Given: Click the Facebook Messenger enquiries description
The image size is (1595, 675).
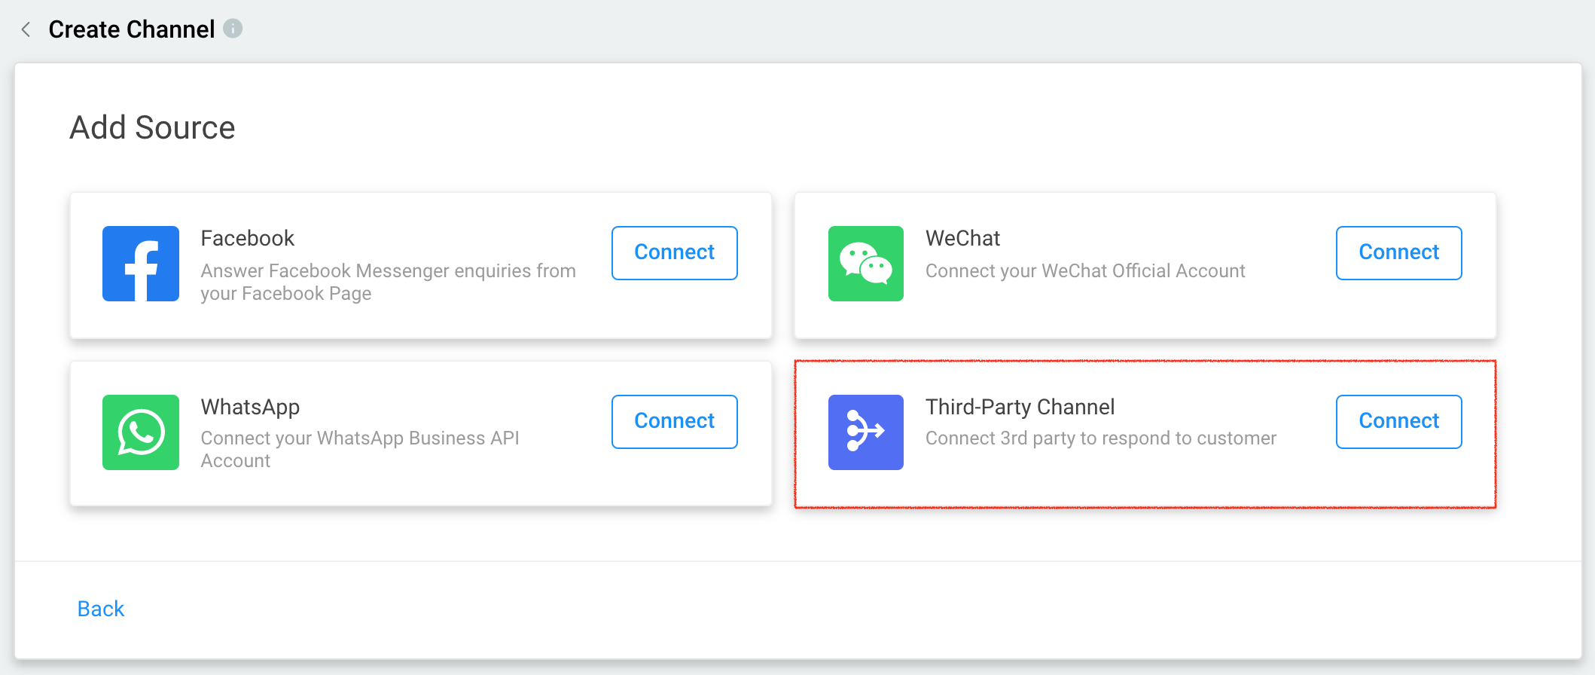Looking at the screenshot, I should coord(388,282).
